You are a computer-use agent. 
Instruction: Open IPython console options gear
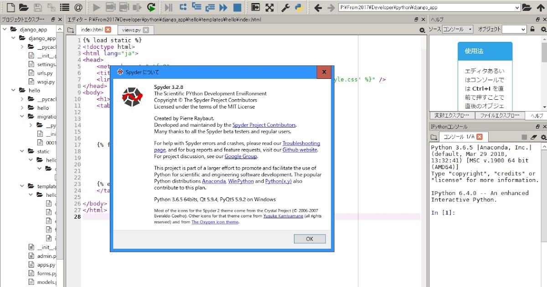(543, 137)
